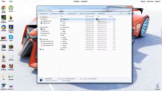Sort by the Дата изменения column header
This screenshot has width=162, height=91.
point(90,16)
